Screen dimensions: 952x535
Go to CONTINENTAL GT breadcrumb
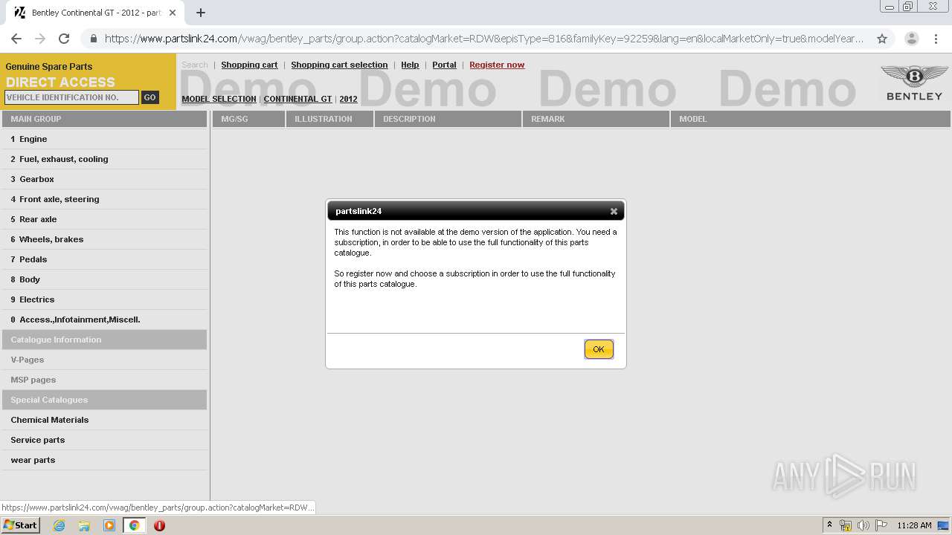297,99
